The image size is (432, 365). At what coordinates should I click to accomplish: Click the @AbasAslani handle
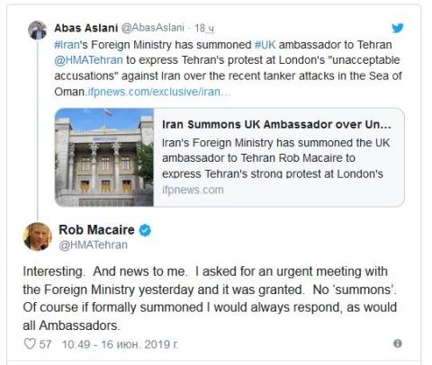pyautogui.click(x=152, y=28)
